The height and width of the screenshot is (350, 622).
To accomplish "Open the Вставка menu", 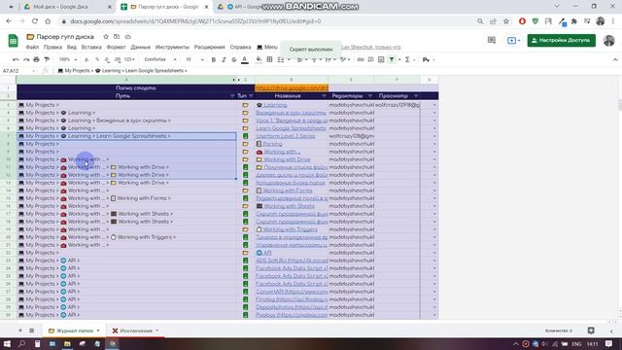I will point(91,47).
